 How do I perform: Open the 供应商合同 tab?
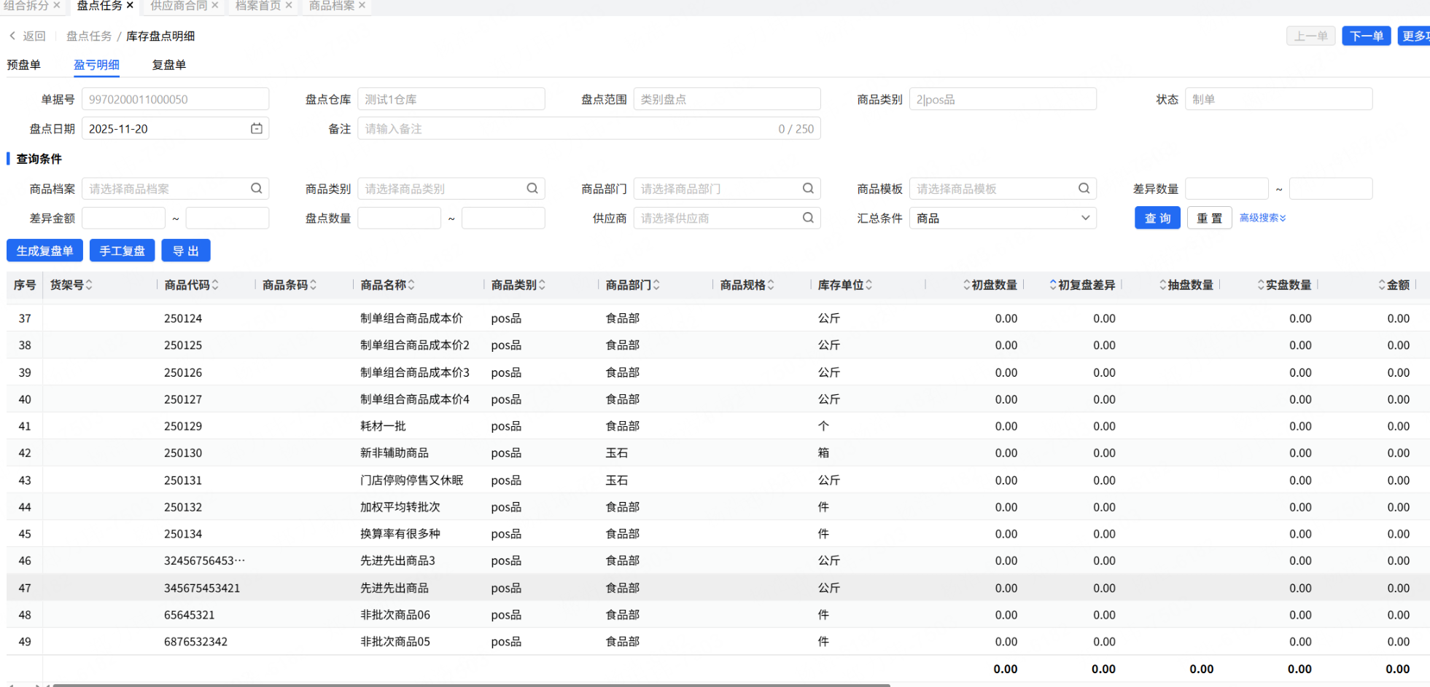click(179, 5)
